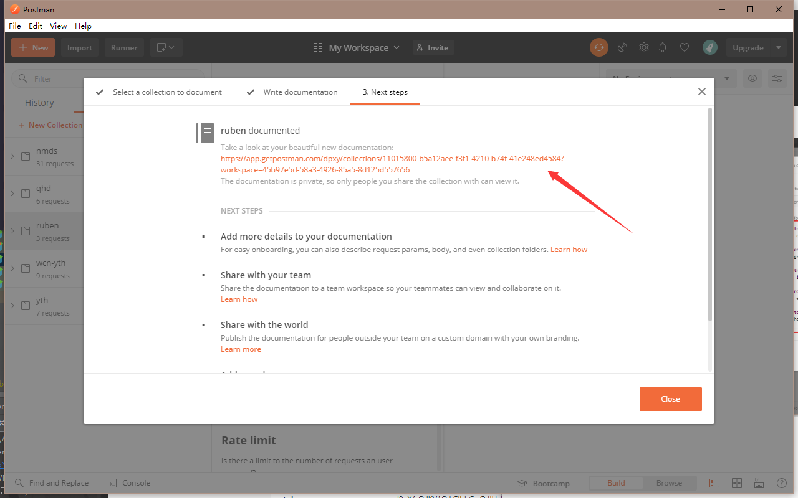Expand the nmds collection chevron
The image size is (798, 498).
[12, 156]
